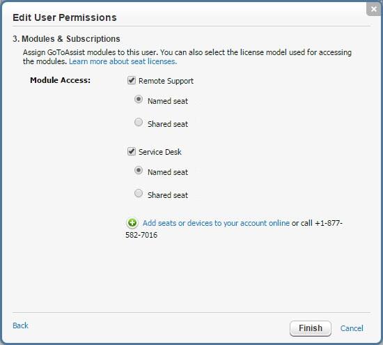Image resolution: width=383 pixels, height=345 pixels.
Task: Select Shared seat radio under Service Desk
Action: 139,193
